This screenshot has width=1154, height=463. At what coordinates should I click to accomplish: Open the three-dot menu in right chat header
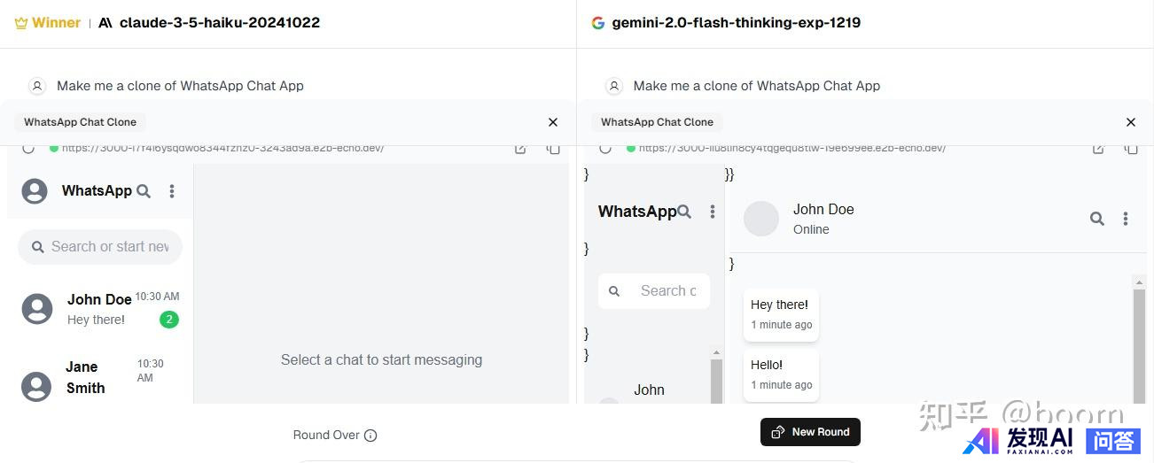[1126, 219]
